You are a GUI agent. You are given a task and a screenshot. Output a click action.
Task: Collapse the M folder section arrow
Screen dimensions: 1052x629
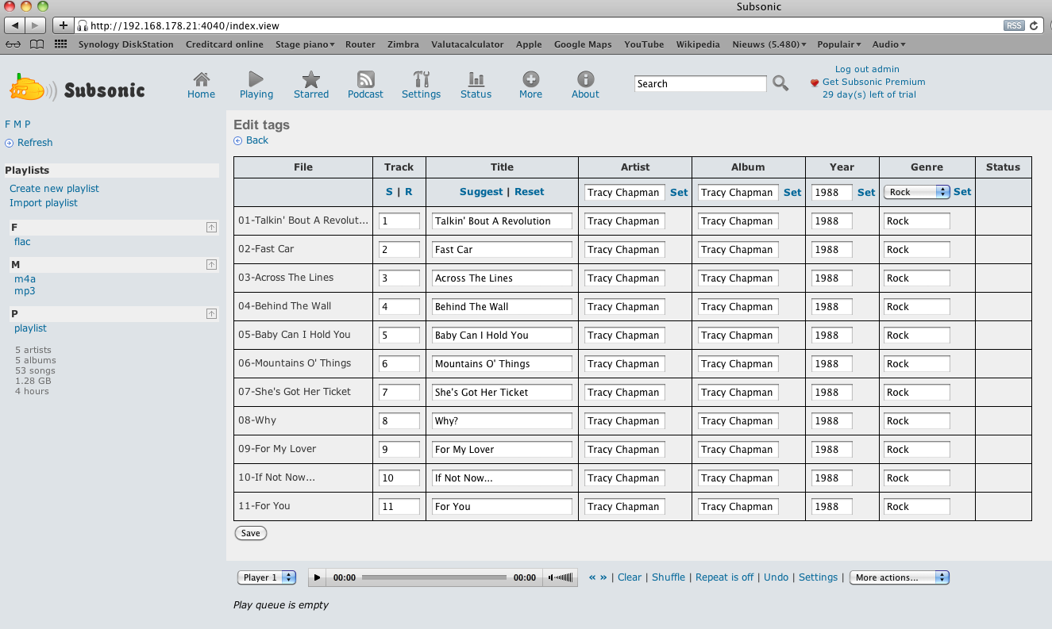[211, 264]
